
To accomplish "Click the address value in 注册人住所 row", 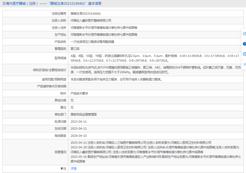I will tap(104, 28).
